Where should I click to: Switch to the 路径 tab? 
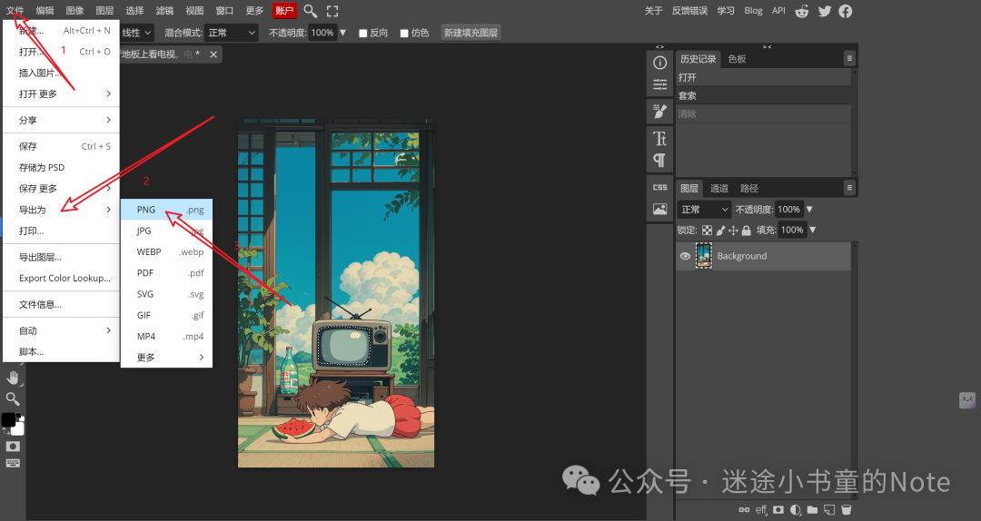tap(748, 188)
